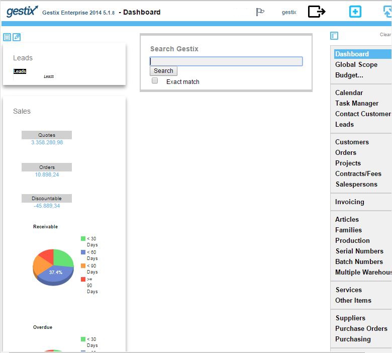The width and height of the screenshot is (392, 353).
Task: Click the Overdue chart title
Action: click(43, 327)
